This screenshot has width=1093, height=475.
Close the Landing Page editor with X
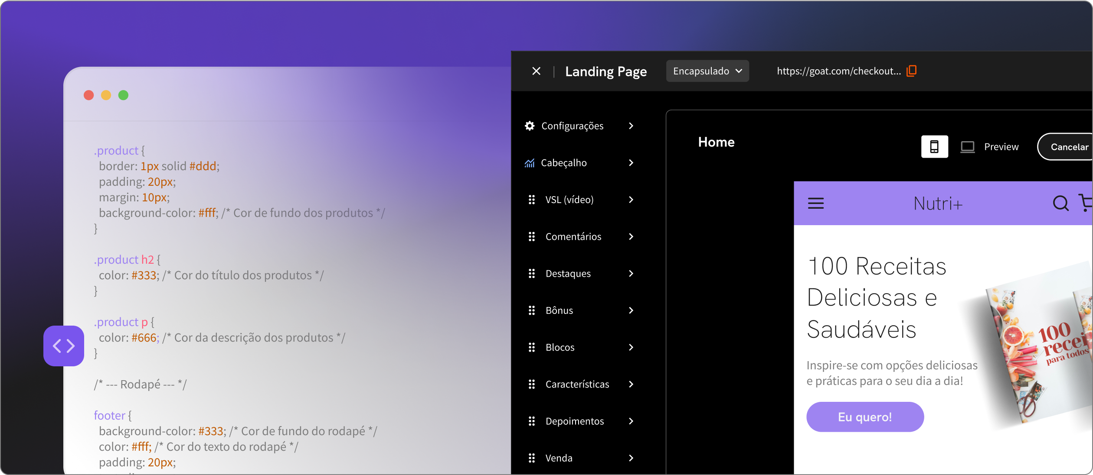point(537,71)
